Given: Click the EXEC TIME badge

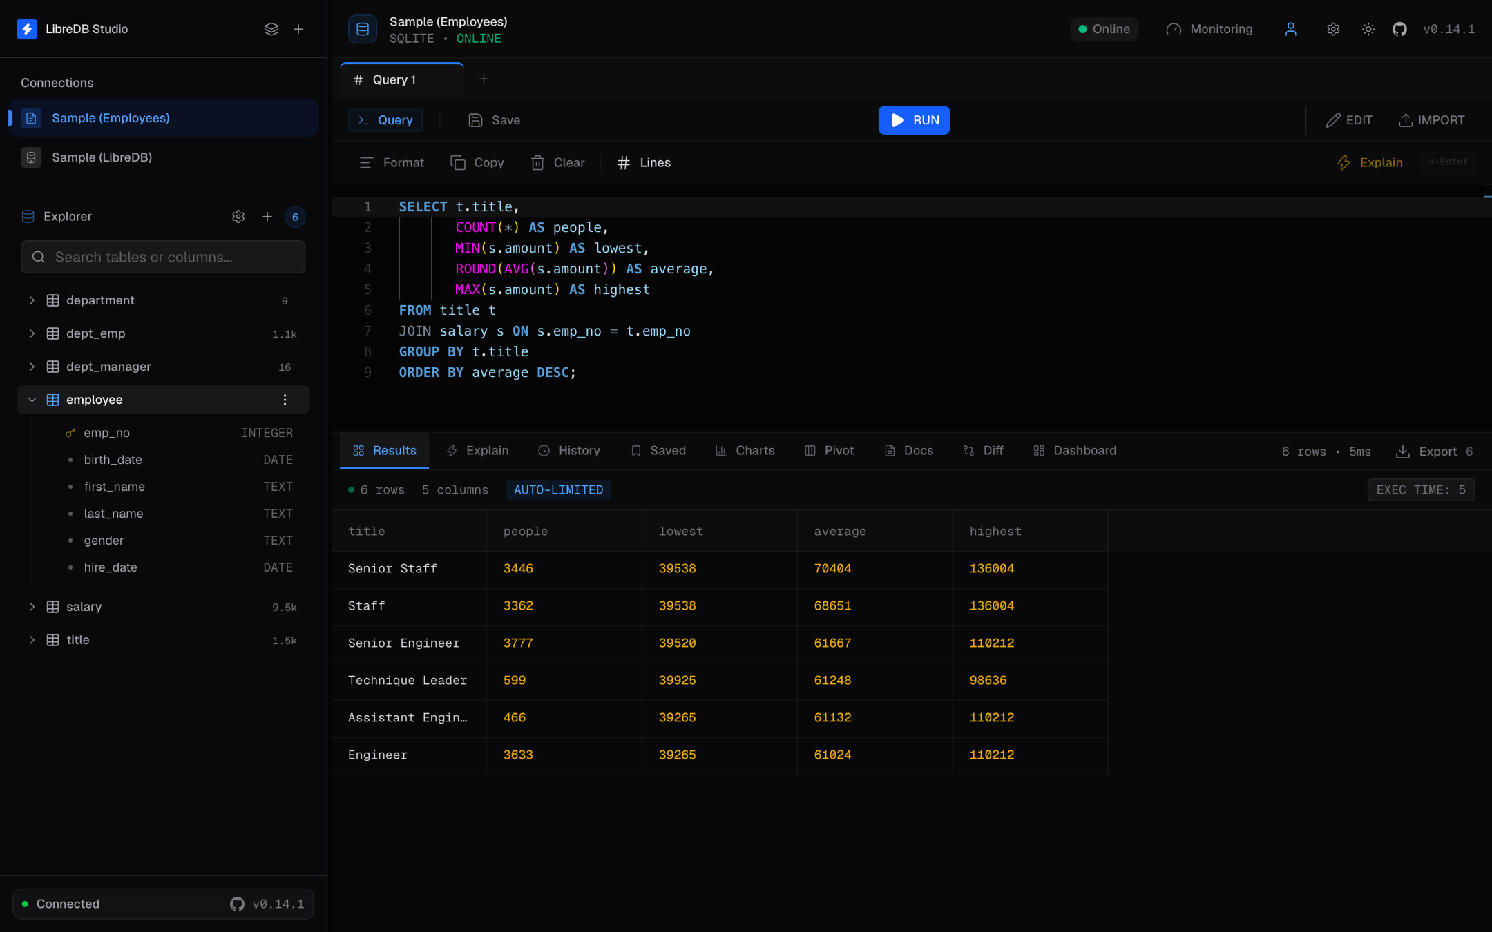Looking at the screenshot, I should click(1421, 490).
